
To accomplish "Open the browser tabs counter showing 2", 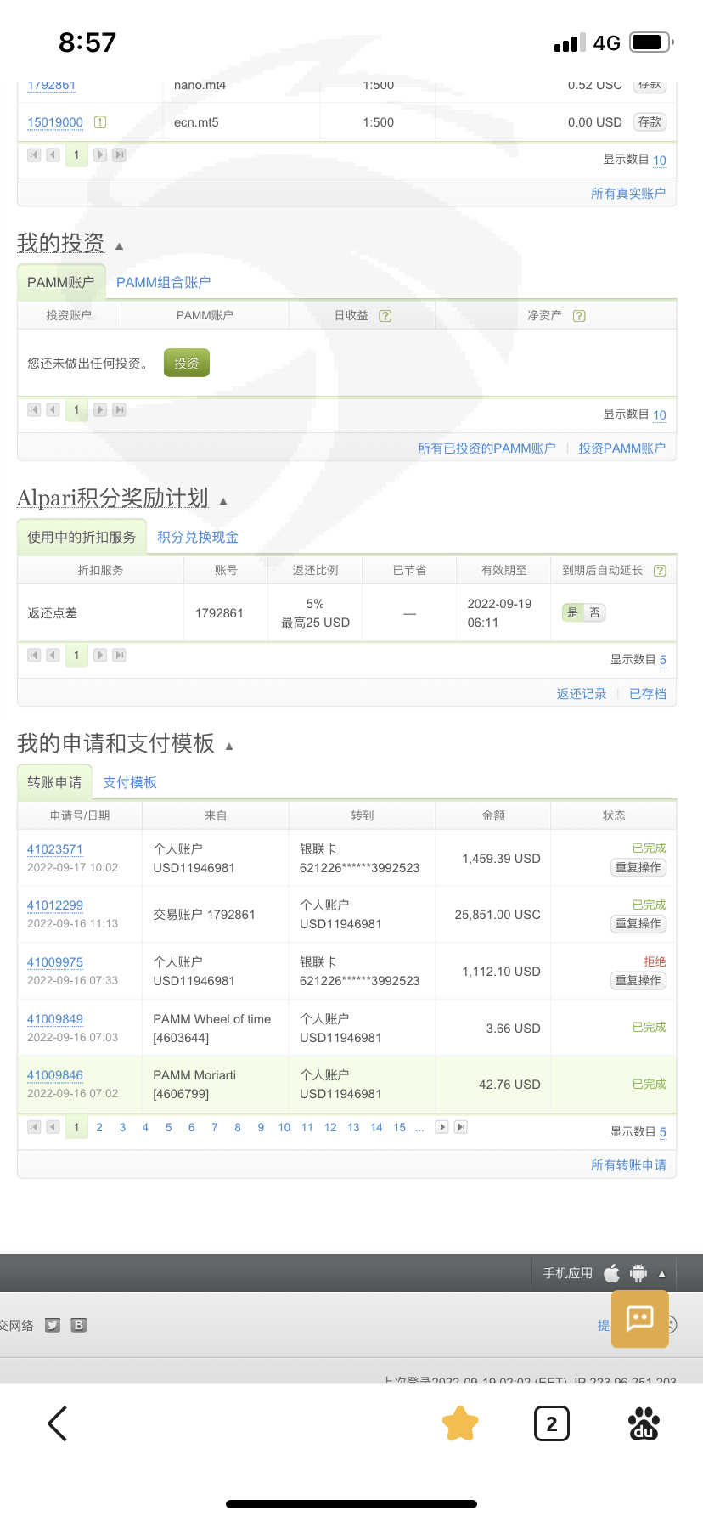I will coord(551,1424).
